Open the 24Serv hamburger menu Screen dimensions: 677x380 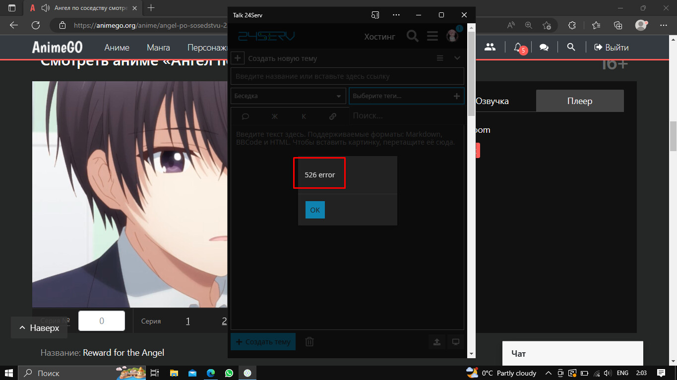coord(432,36)
